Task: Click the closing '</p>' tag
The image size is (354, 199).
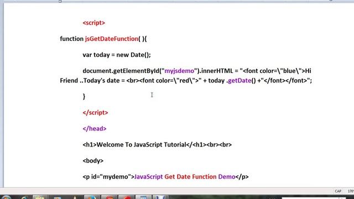Action: point(242,177)
